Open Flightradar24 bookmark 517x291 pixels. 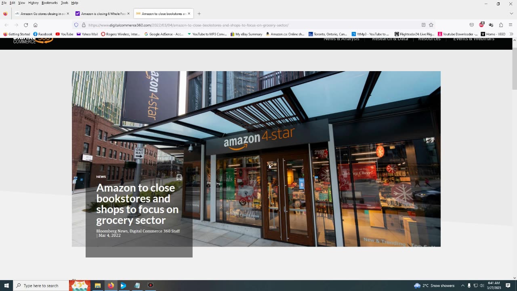point(414,34)
